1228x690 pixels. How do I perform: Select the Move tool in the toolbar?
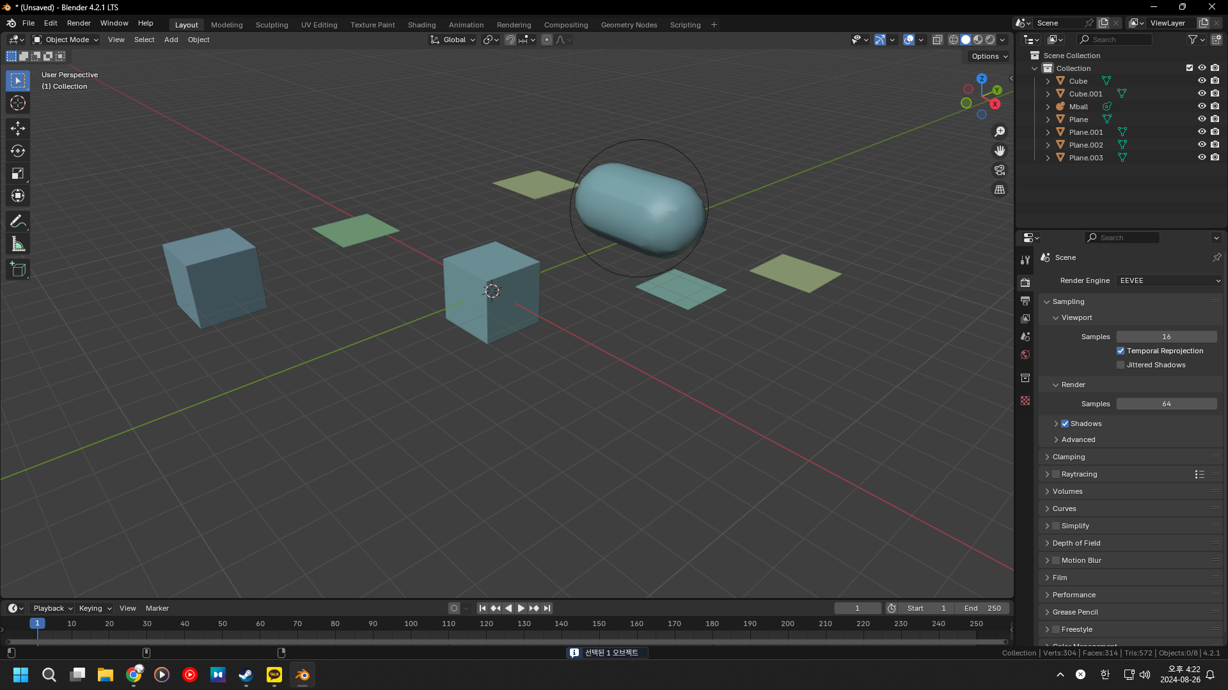click(18, 128)
